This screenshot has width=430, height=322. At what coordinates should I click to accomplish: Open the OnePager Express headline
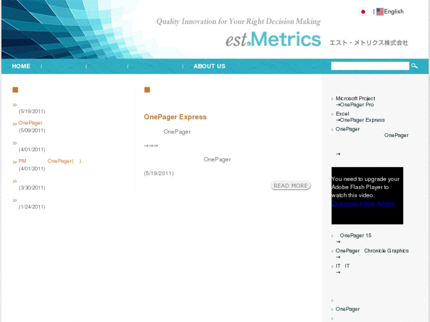click(x=175, y=117)
